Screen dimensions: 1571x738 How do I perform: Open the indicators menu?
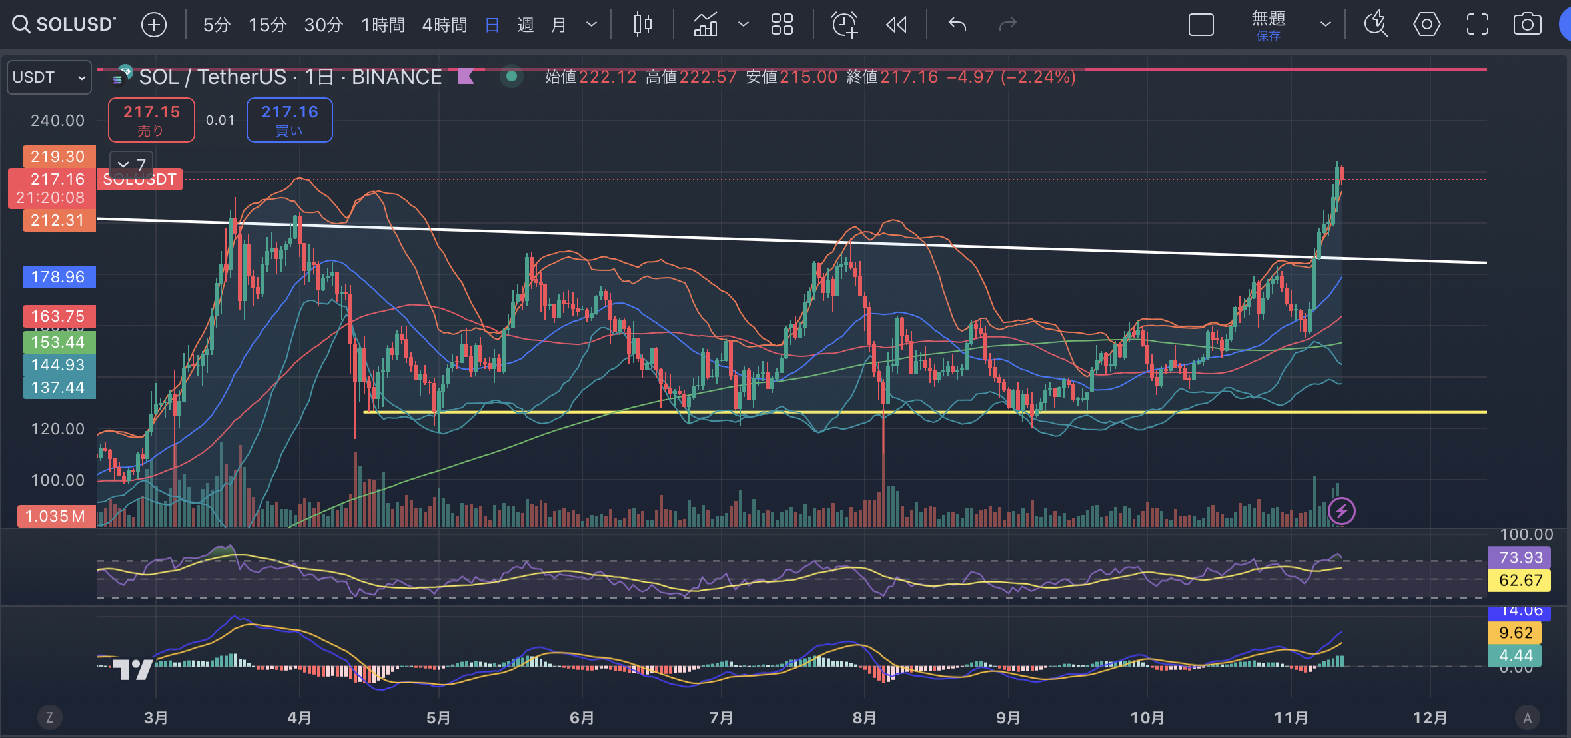point(706,25)
